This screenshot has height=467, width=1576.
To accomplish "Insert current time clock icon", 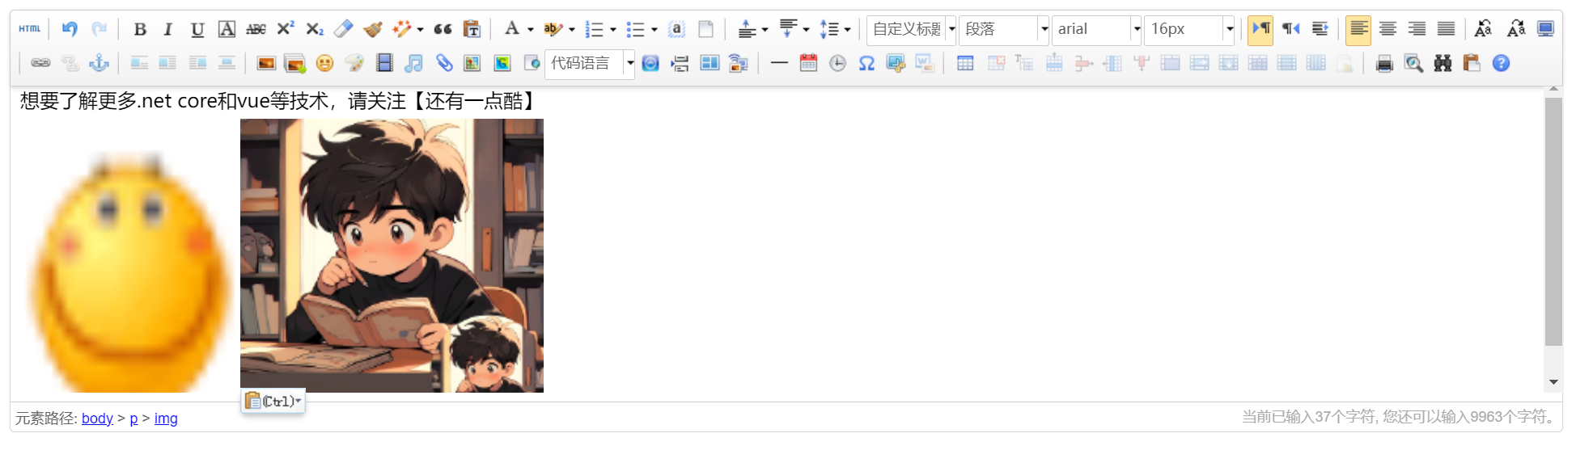I will (837, 63).
